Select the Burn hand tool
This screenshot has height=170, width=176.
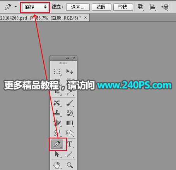pos(70,133)
